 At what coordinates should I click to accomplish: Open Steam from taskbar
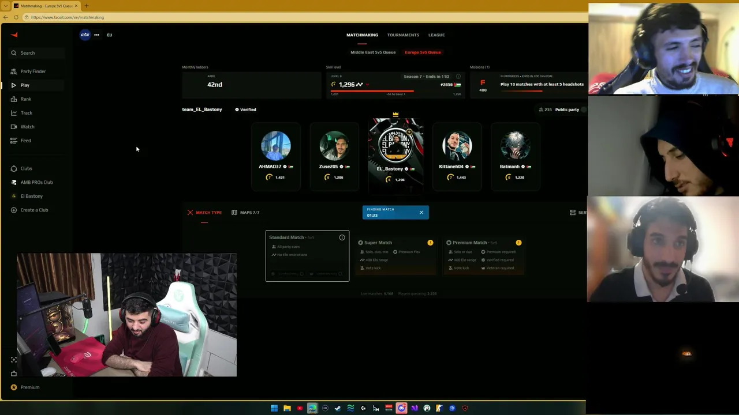click(338, 409)
